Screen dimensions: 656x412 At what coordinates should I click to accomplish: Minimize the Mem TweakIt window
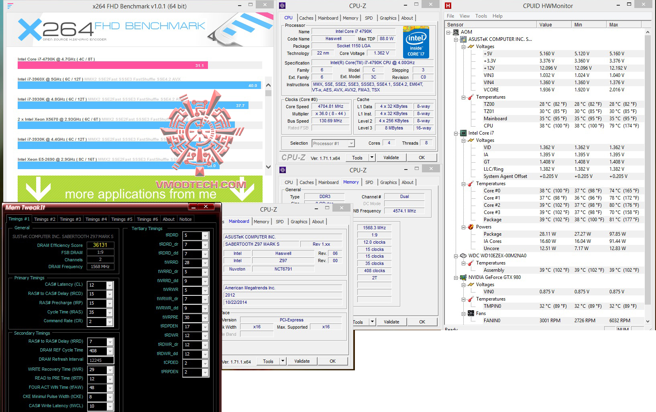pyautogui.click(x=194, y=207)
